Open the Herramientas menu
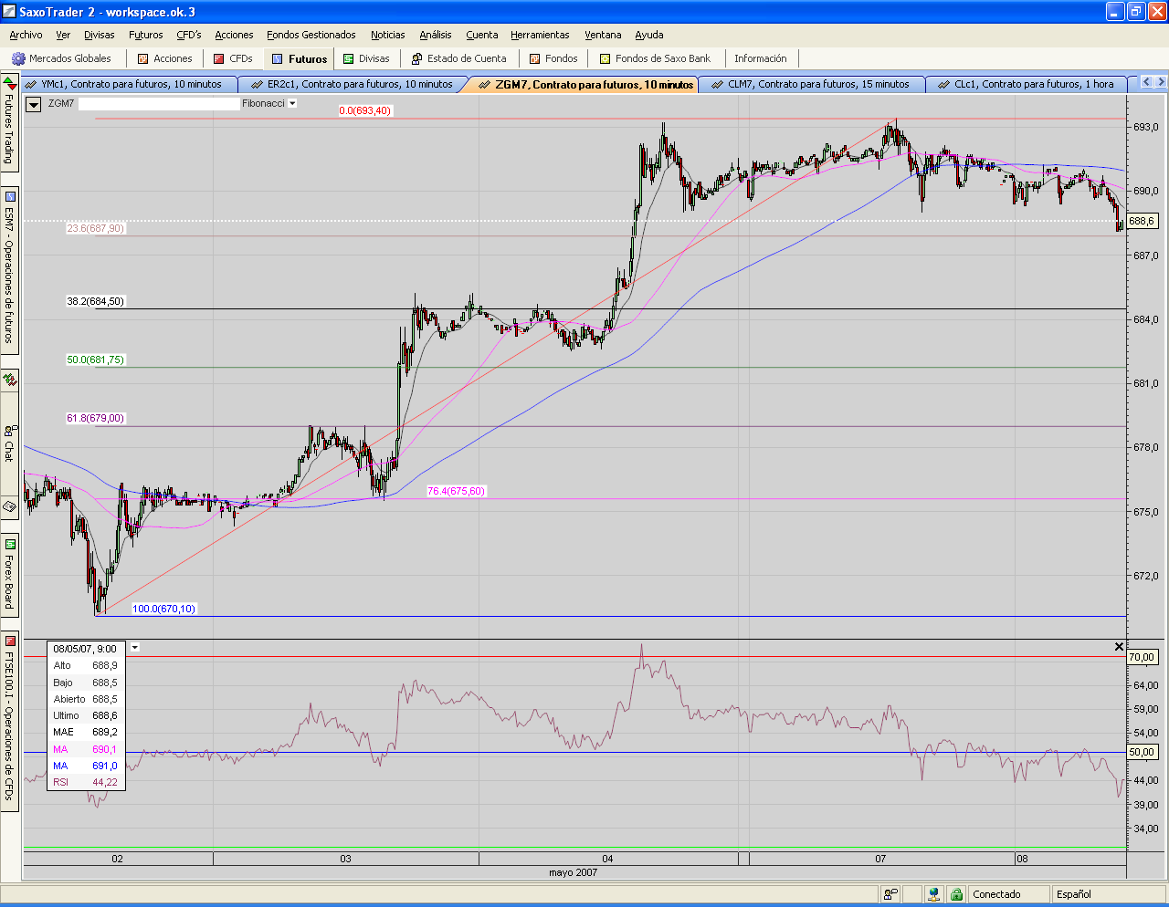Viewport: 1169px width, 907px height. [540, 35]
